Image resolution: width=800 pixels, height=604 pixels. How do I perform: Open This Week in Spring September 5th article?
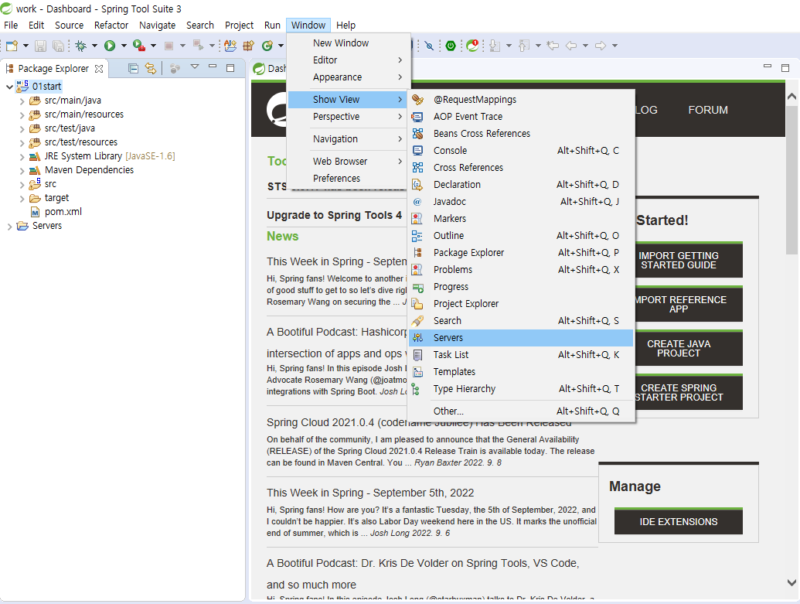pyautogui.click(x=370, y=493)
